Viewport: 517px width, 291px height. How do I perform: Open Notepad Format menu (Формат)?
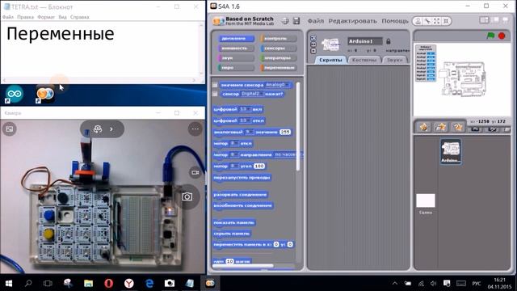(46, 17)
